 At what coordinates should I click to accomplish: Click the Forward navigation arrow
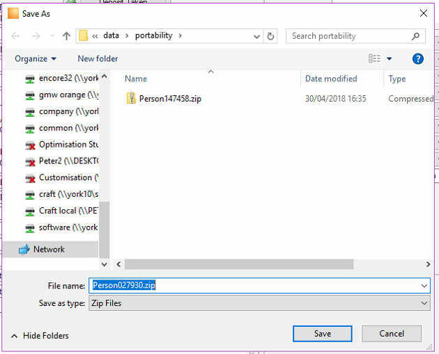pyautogui.click(x=36, y=36)
